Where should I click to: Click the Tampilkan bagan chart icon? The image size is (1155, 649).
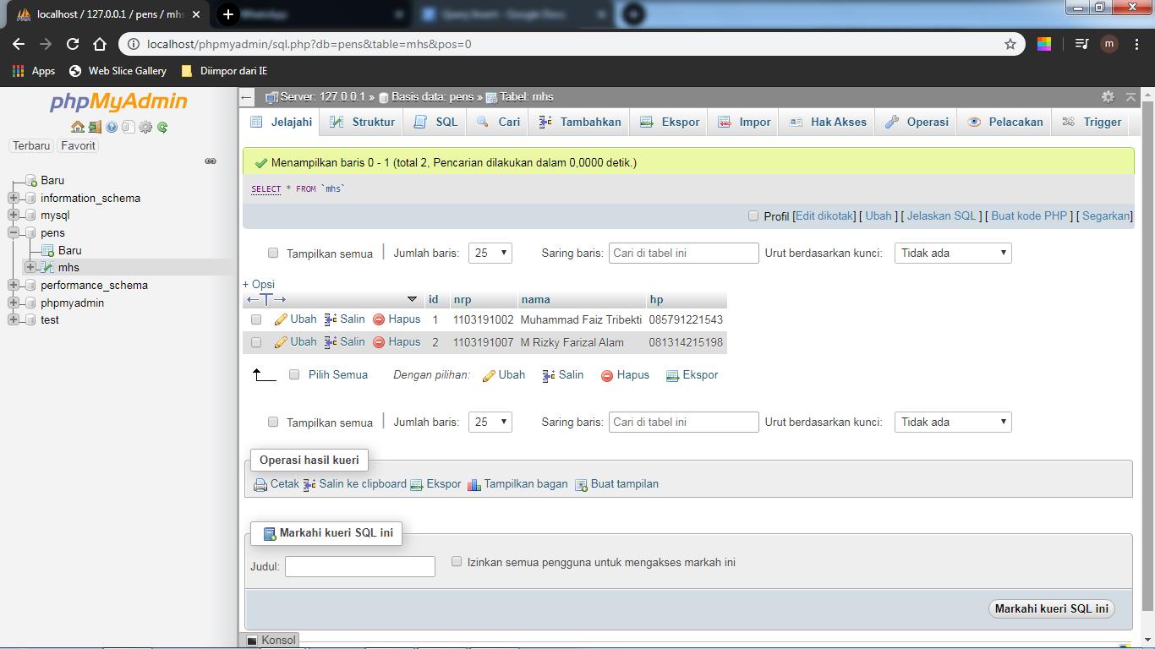click(x=474, y=485)
